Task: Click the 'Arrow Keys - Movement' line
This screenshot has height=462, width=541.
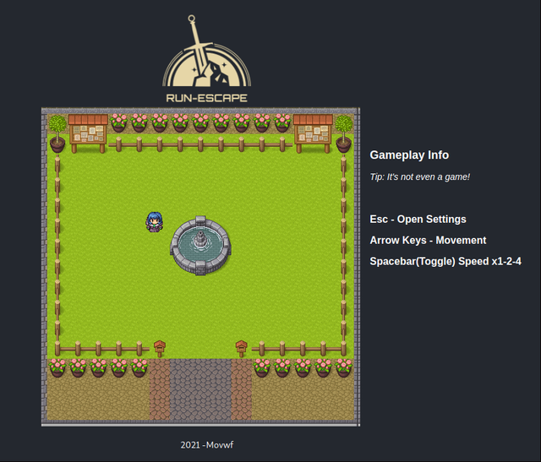Action: (428, 241)
